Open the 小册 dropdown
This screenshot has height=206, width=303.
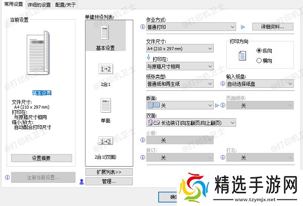[180, 140]
